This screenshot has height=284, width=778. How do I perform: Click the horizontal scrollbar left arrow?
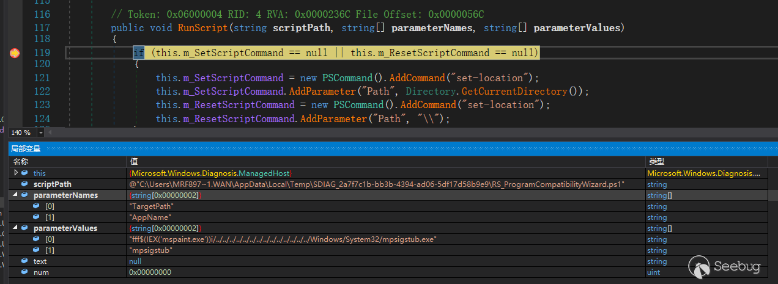coord(51,133)
